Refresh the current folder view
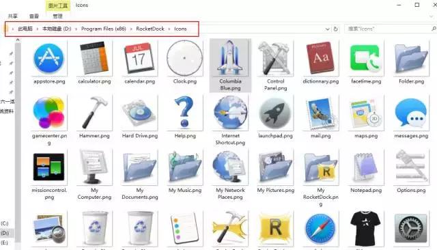Viewport: 437px width, 250px height. point(335,29)
